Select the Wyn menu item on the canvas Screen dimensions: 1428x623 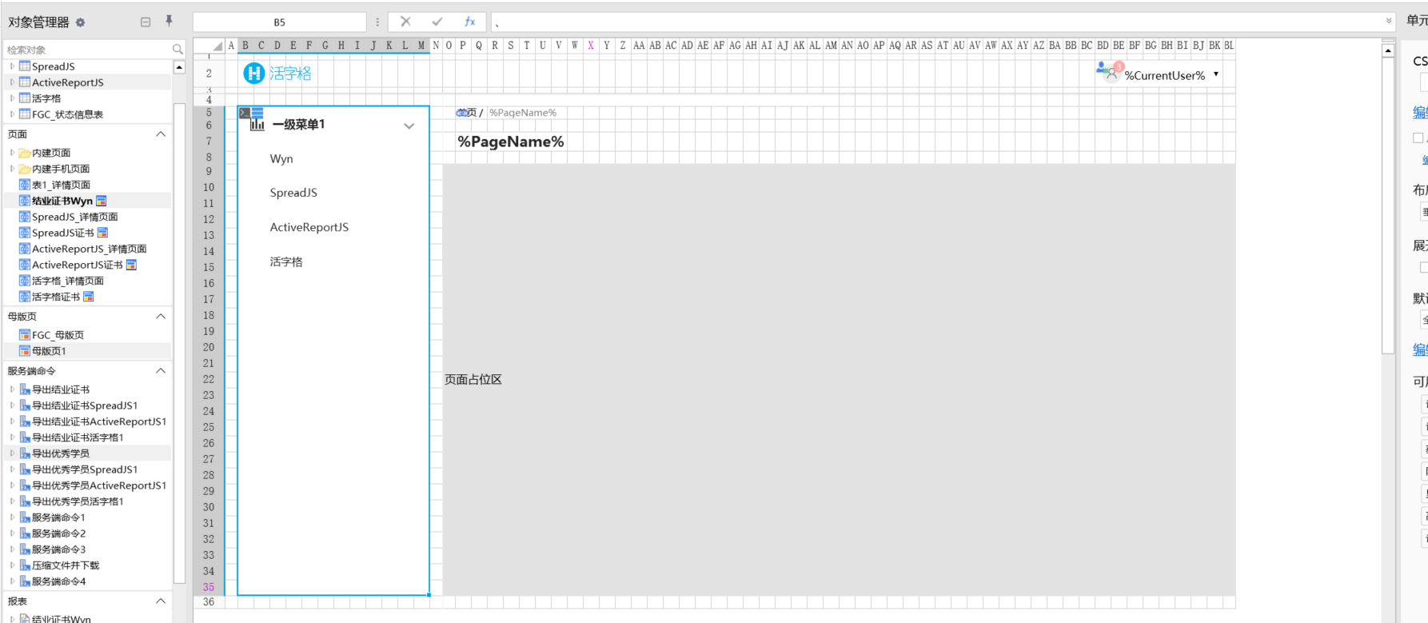[x=281, y=159]
